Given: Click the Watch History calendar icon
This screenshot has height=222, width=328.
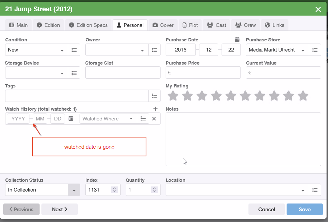Looking at the screenshot, I should click(71, 119).
